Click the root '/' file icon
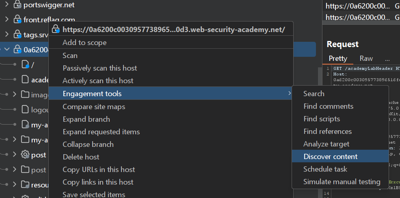The width and height of the screenshot is (400, 198). pos(25,65)
